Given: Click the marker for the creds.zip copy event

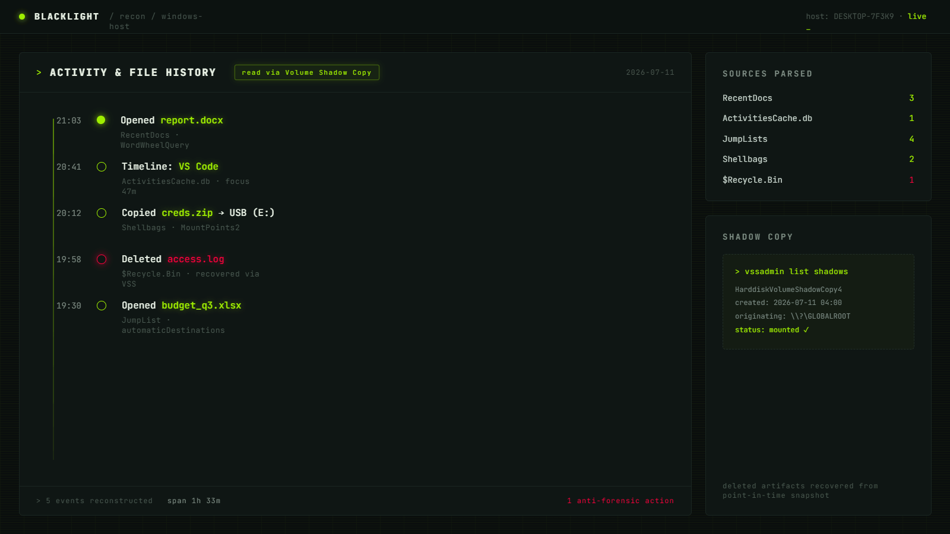Looking at the screenshot, I should [102, 213].
